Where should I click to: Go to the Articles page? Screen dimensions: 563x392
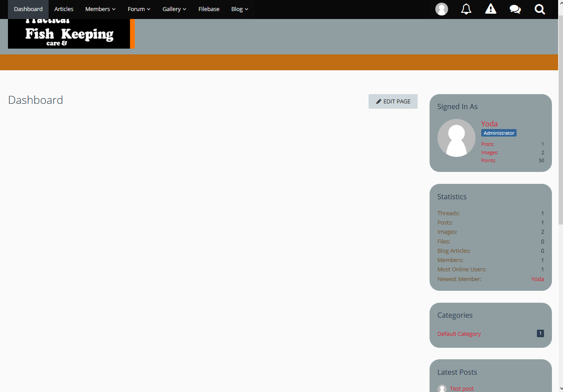(64, 9)
